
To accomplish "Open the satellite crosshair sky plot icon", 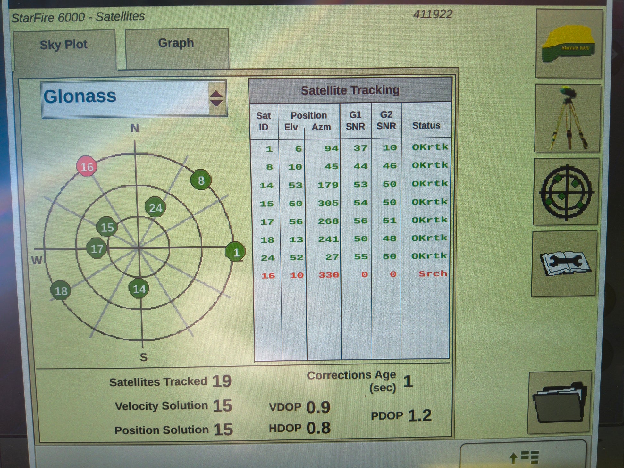I will 566,192.
